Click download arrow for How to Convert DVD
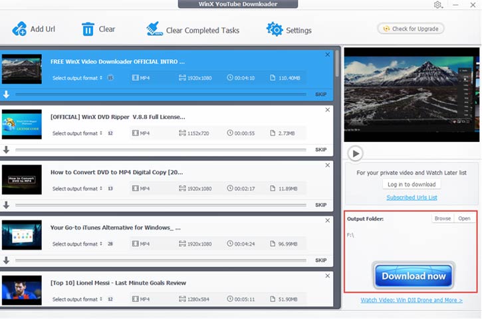The width and height of the screenshot is (482, 320). coord(6,205)
